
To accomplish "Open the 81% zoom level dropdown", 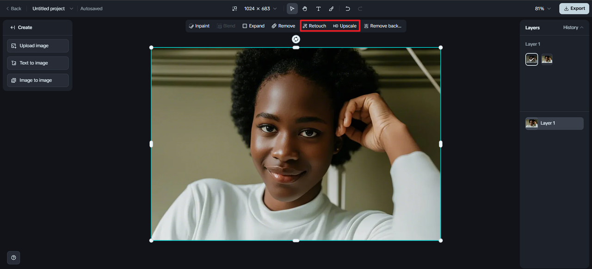I will coord(543,9).
